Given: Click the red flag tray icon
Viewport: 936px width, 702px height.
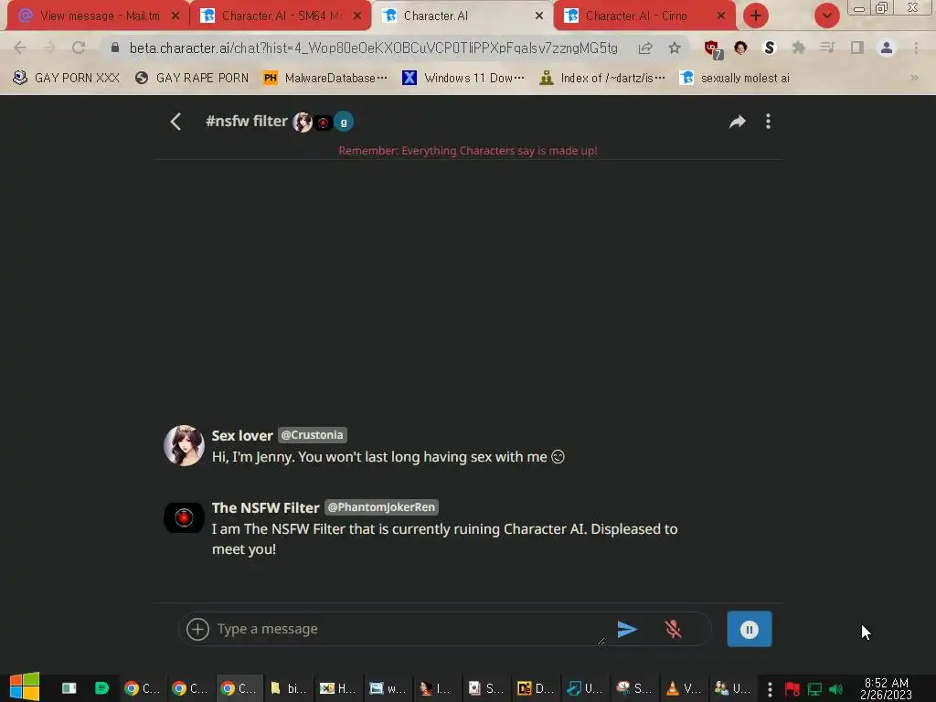Looking at the screenshot, I should point(792,689).
